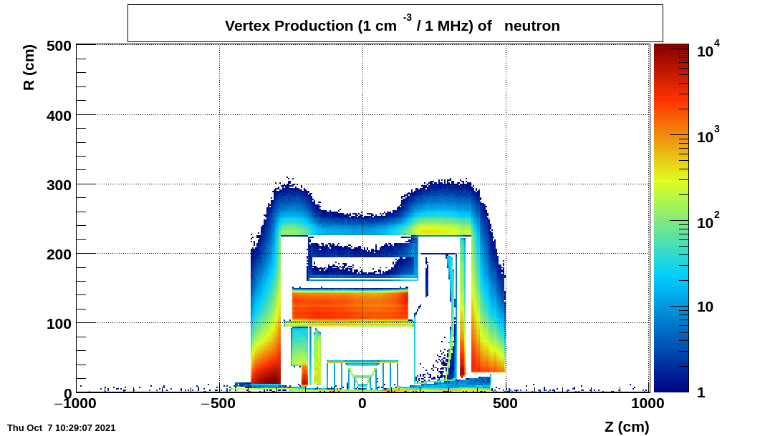Click the x-axis label 1000
This screenshot has width=765, height=436.
pos(648,403)
